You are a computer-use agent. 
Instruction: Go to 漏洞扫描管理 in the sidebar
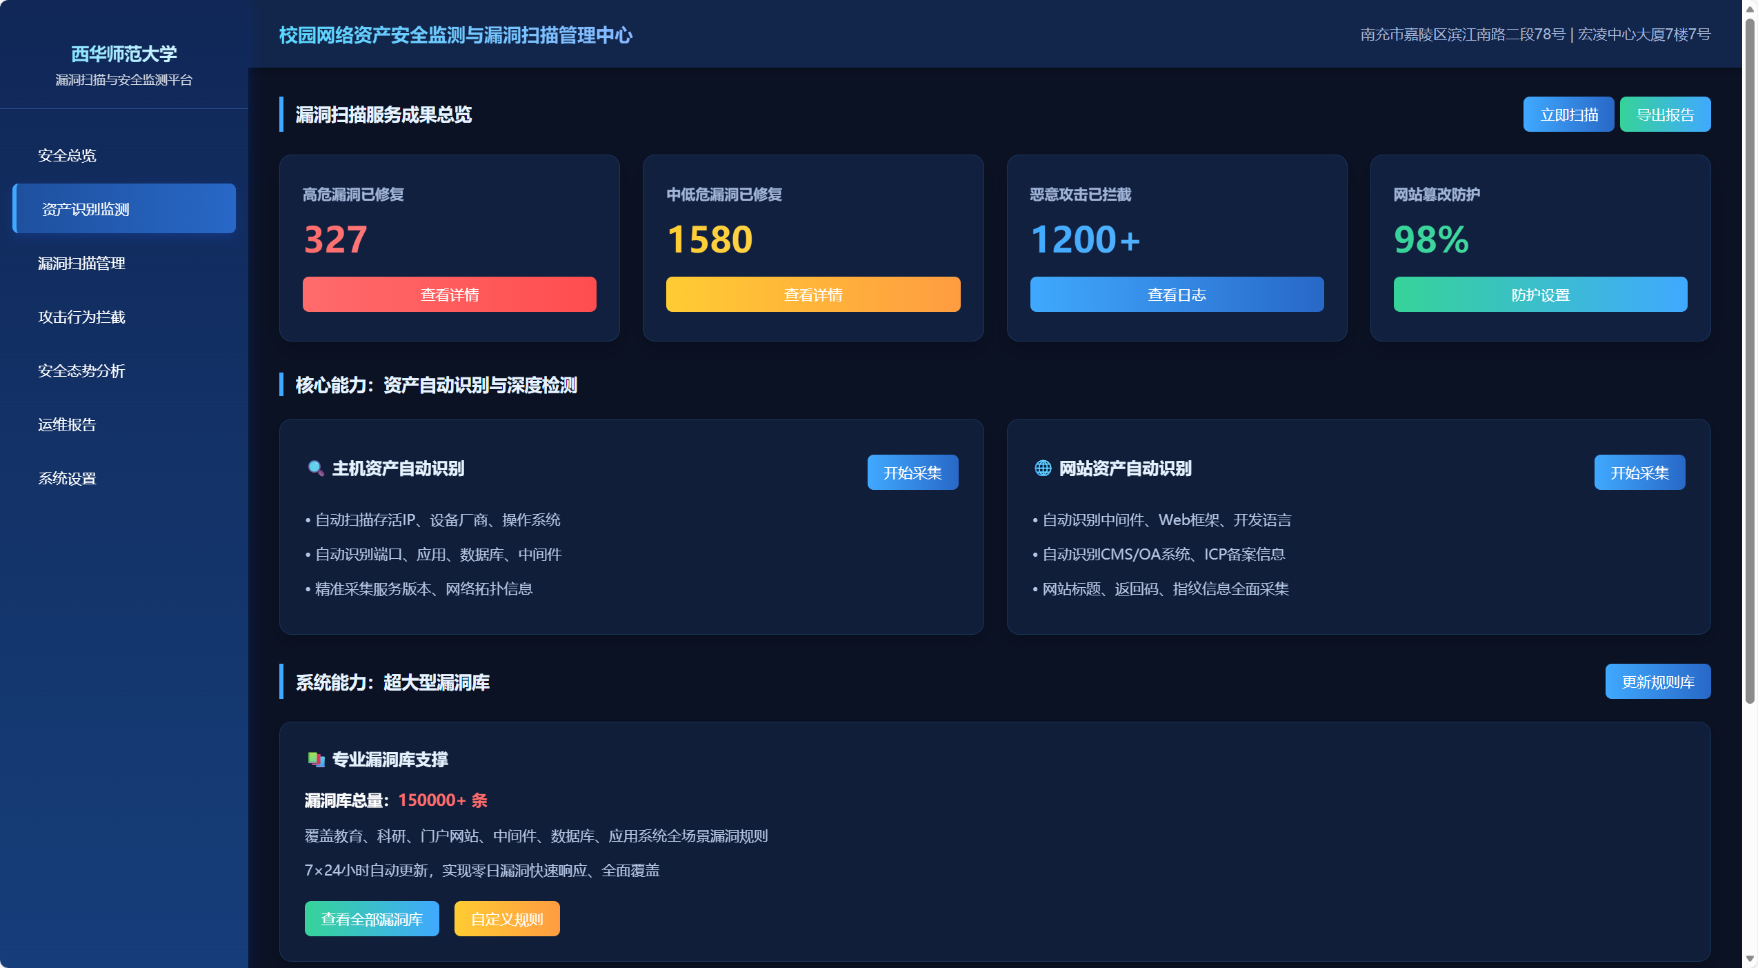[124, 263]
